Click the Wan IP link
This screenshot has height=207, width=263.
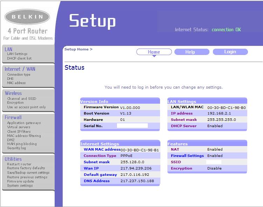coord(91,168)
